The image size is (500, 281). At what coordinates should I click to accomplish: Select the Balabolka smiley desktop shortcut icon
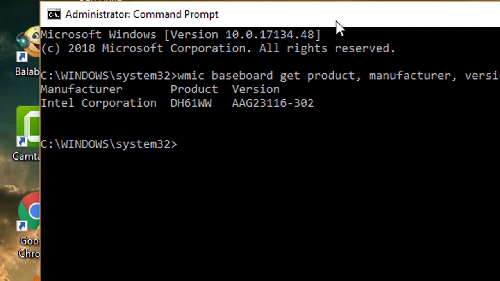(29, 46)
